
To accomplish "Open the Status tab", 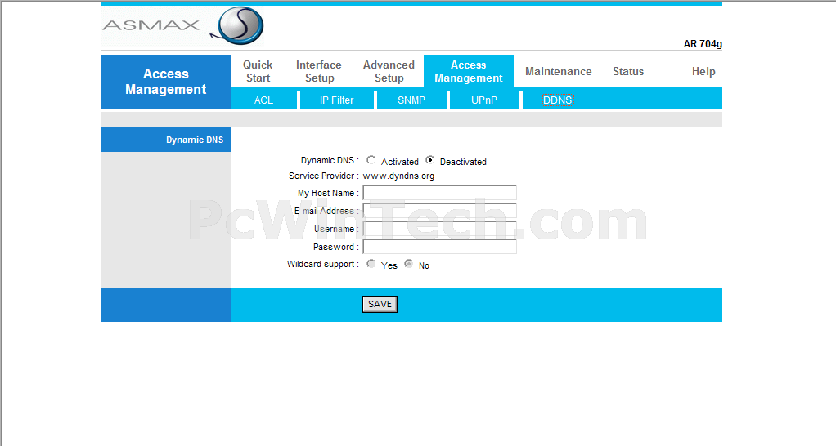I will point(628,71).
